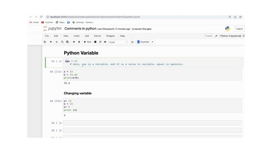The image size is (272, 153).
Task: Click the Logout button
Action: 239,29
